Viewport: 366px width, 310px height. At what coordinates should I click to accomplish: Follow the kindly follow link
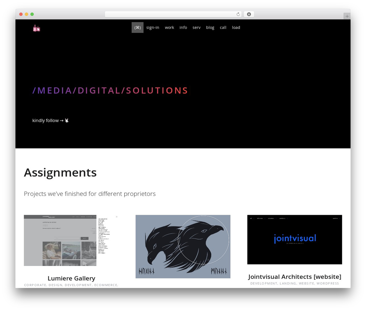click(51, 120)
